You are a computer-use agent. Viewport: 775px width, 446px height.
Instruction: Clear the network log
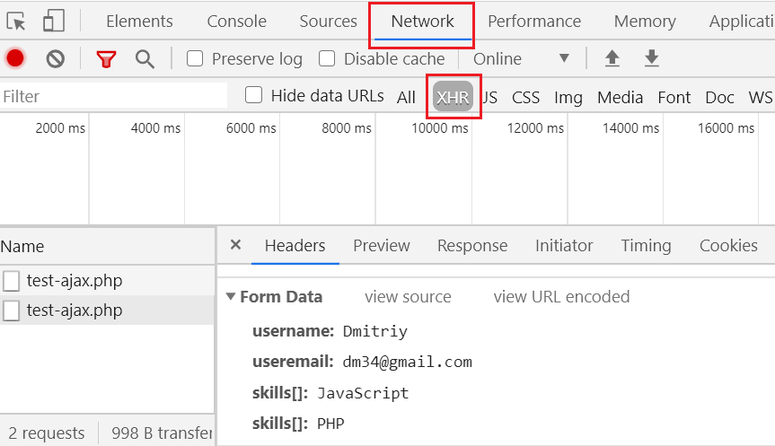click(x=56, y=59)
